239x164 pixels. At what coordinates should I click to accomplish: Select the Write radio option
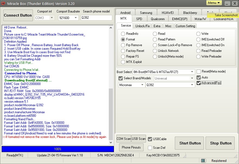[198, 34]
